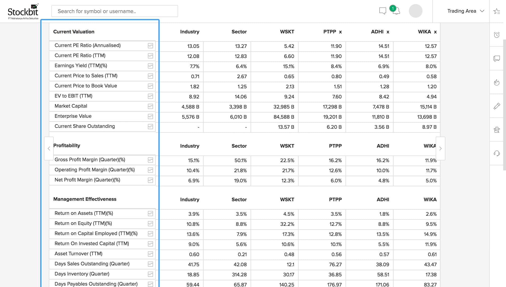Viewport: 506px width, 287px height.
Task: Click the 'Management Effectiveness' section heading
Action: tap(85, 199)
